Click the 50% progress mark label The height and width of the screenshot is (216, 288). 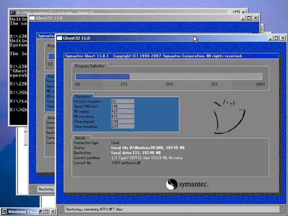pos(169,84)
